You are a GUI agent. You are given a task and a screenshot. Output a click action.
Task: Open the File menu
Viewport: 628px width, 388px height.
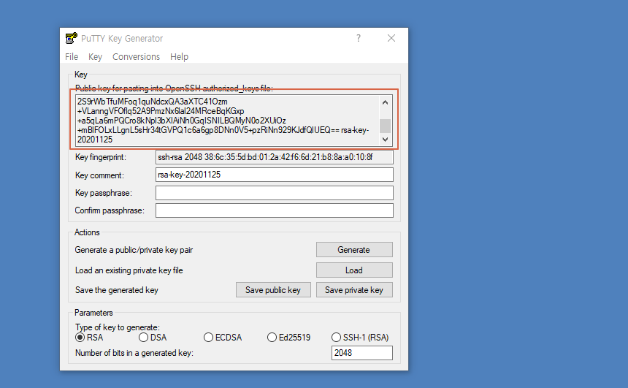[72, 57]
